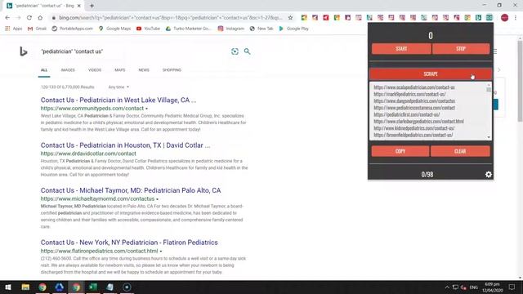The image size is (523, 294).
Task: Open the Google Play bookmark
Action: [293, 29]
